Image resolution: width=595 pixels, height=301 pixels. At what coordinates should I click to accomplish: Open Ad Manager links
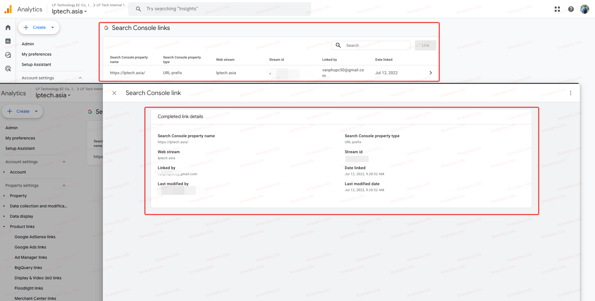(31, 257)
